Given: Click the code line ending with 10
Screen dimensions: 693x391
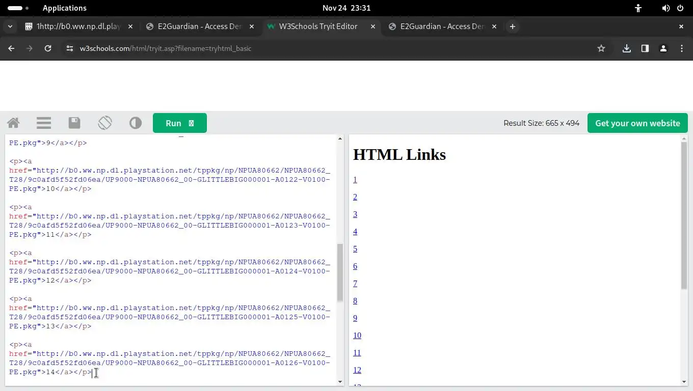Looking at the screenshot, I should pyautogui.click(x=50, y=189).
